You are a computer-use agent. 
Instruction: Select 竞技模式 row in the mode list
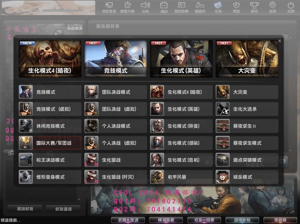pyautogui.click(x=50, y=92)
